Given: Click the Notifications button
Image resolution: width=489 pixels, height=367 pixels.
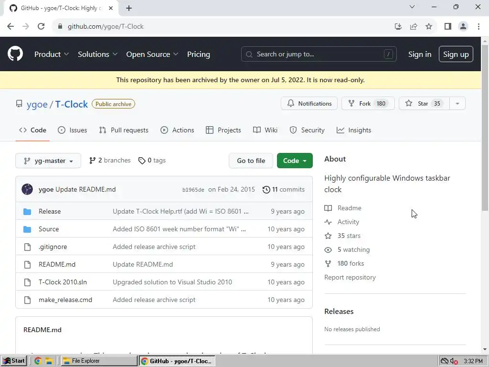Looking at the screenshot, I should coord(309,104).
